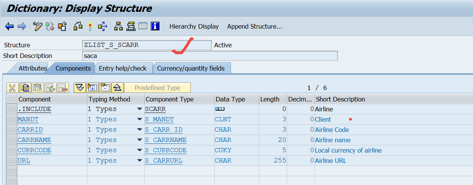Select the URL row selector box
The image size is (473, 185).
[x=12, y=161]
